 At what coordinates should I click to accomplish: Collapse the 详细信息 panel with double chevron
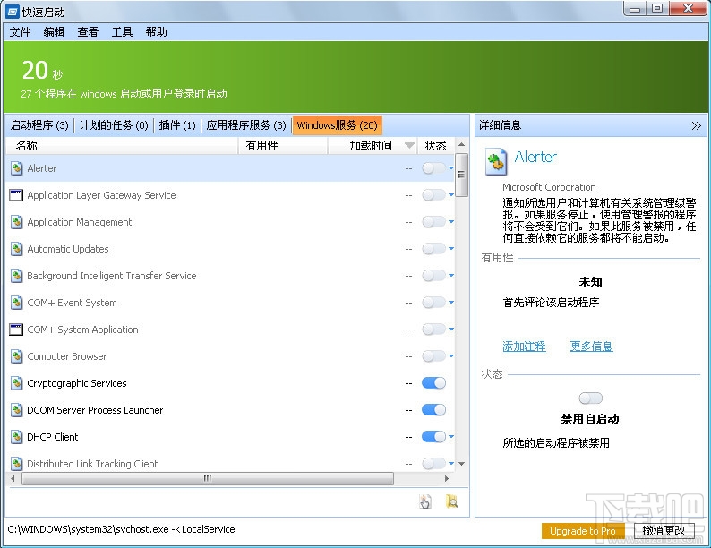(697, 126)
